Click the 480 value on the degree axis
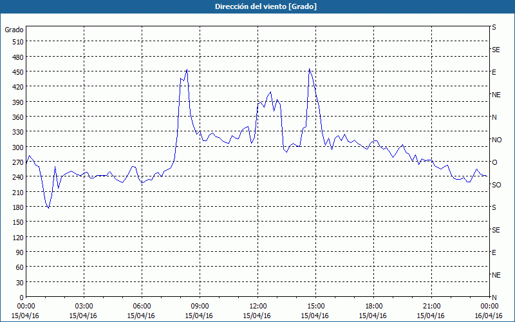This screenshot has width=515, height=322. (18, 57)
